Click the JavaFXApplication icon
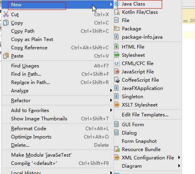This screenshot has height=174, width=195. click(116, 88)
